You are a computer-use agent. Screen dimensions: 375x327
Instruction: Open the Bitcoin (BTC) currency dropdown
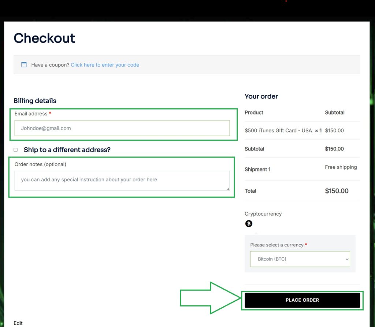300,259
